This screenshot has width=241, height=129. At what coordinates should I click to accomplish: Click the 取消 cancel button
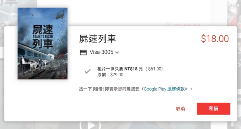click(180, 109)
